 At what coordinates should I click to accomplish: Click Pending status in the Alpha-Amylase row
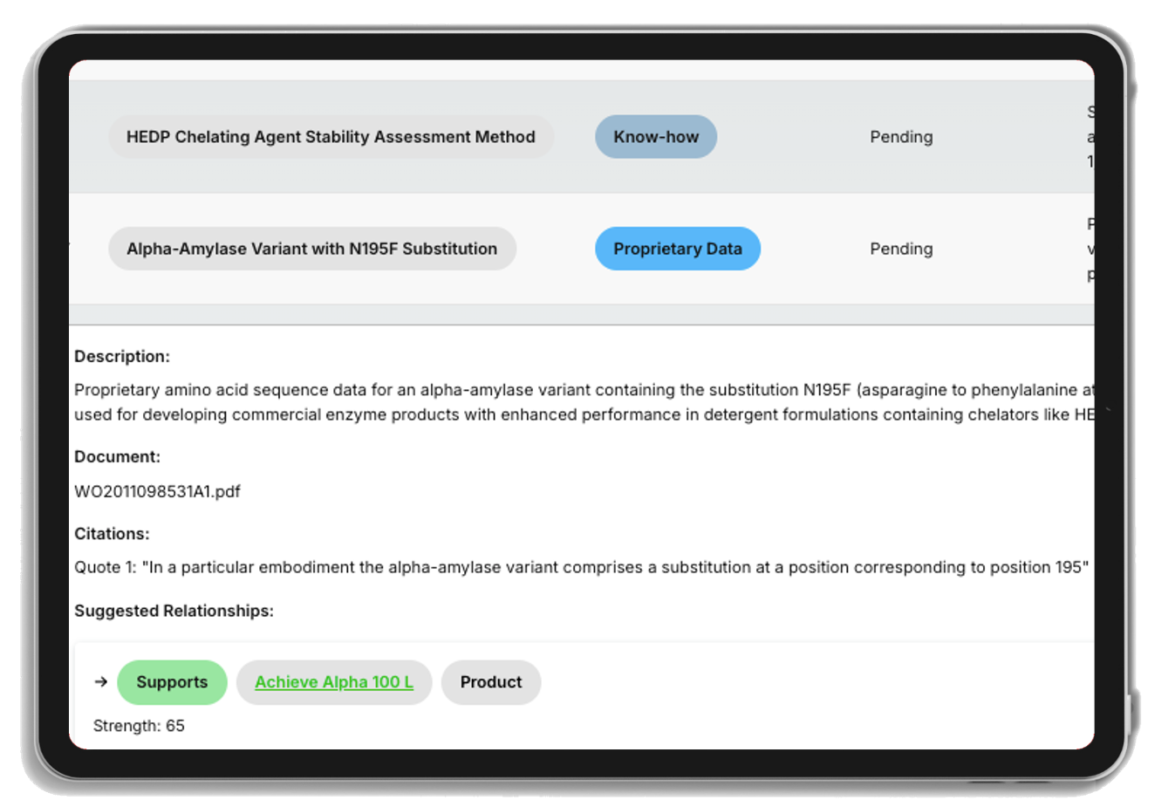[x=901, y=249]
